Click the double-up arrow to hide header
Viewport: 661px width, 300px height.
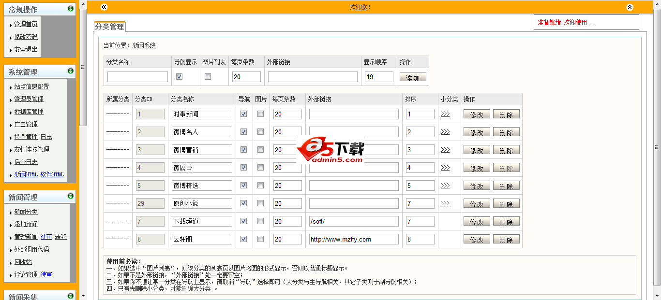[x=630, y=7]
